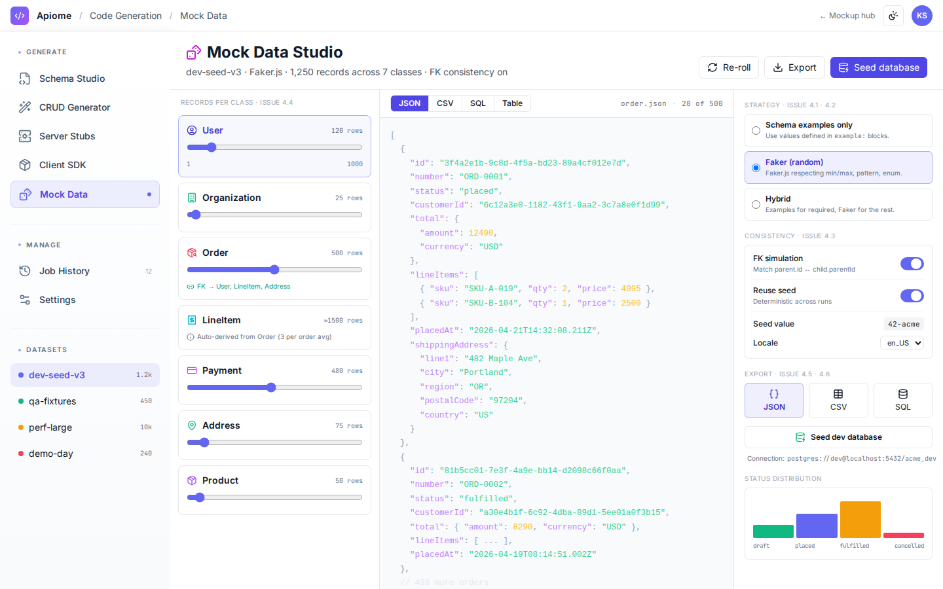Click the dice icon beside Mock Data Studio
The height and width of the screenshot is (589, 943).
click(x=194, y=52)
